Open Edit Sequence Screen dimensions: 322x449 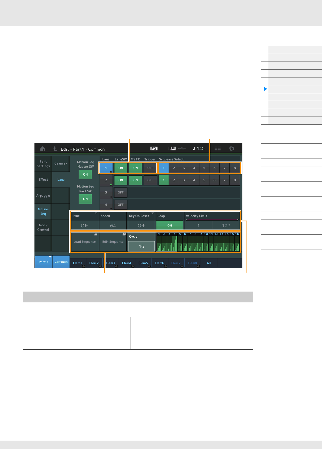point(113,242)
